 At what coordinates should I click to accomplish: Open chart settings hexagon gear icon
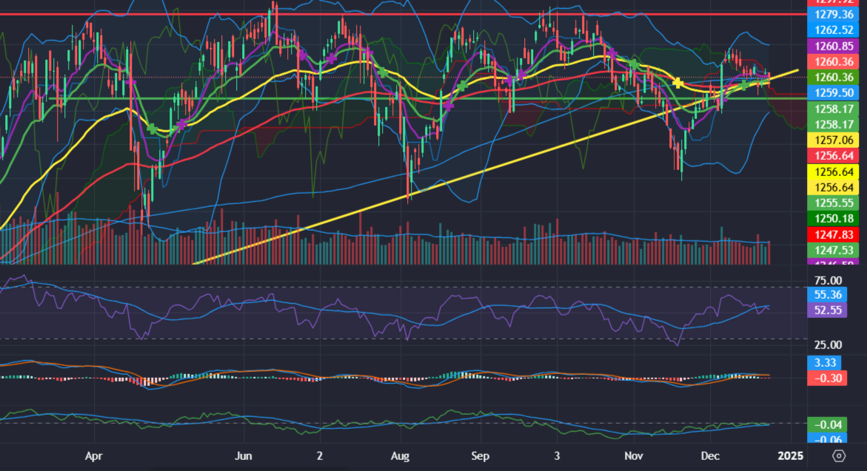click(x=839, y=455)
